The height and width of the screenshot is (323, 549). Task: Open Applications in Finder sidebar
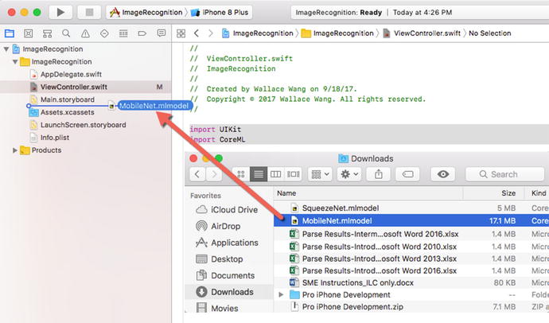click(227, 243)
